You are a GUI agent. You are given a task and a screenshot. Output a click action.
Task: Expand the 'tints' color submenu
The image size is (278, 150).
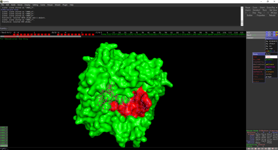[x=271, y=74]
